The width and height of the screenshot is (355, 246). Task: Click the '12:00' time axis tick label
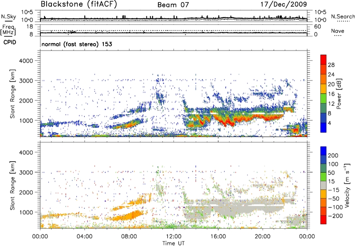pos(174,237)
